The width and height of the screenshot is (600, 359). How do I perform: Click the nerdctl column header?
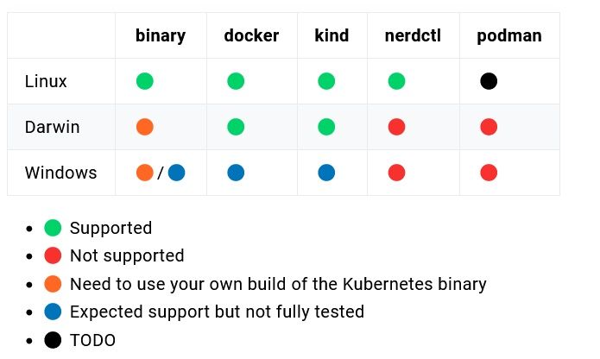point(413,36)
